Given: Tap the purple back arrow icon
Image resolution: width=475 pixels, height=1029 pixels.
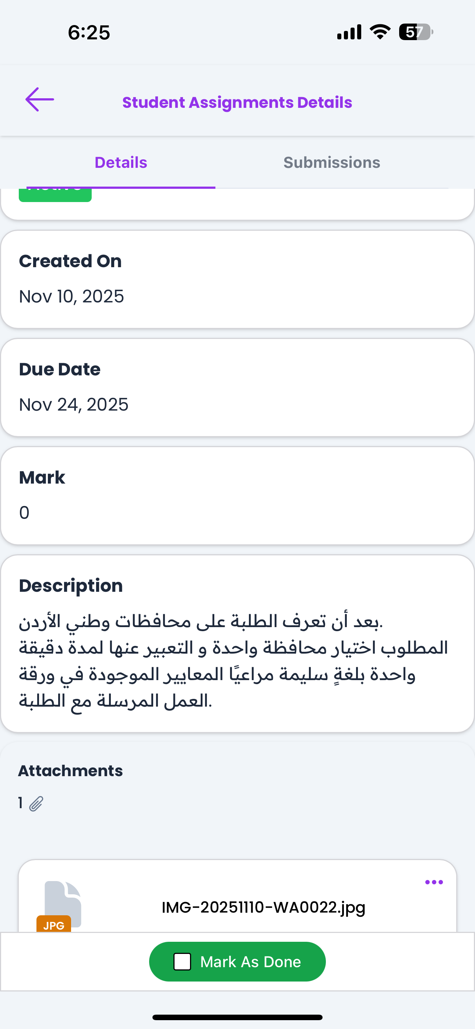Looking at the screenshot, I should pos(40,99).
